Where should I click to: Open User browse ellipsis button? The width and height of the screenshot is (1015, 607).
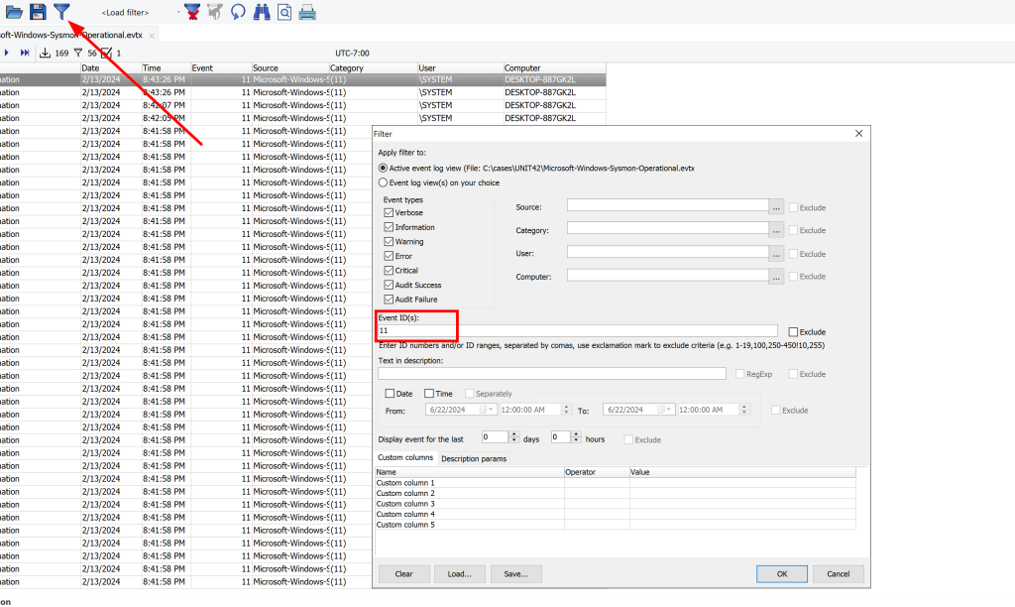click(x=776, y=253)
